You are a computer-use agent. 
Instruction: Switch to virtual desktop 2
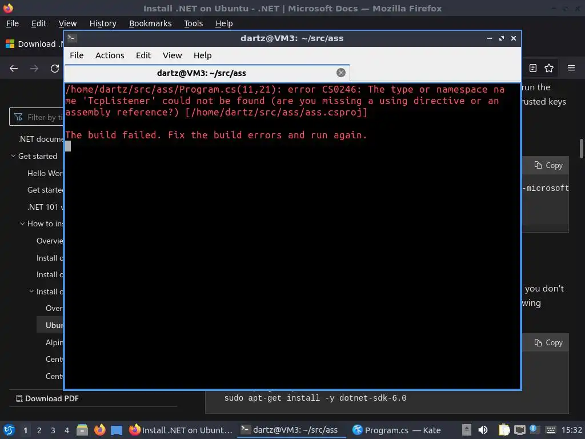(x=39, y=430)
